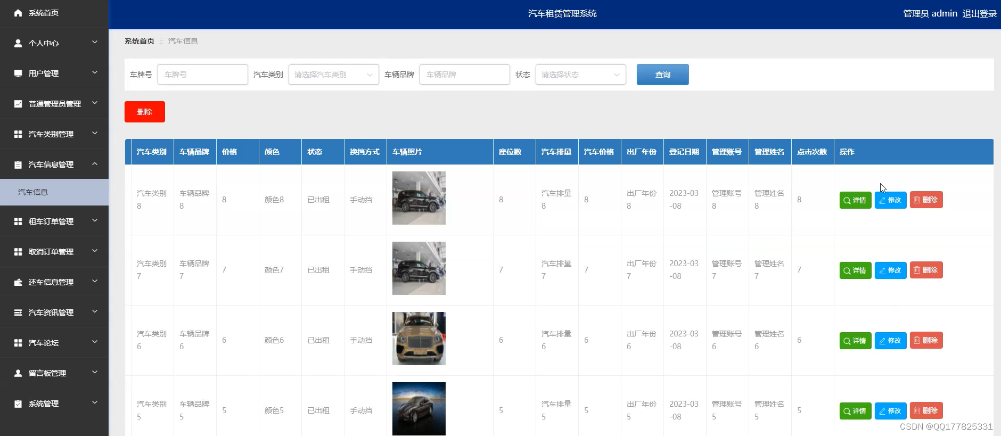
Task: Click the 点击次数 column header
Action: (812, 152)
